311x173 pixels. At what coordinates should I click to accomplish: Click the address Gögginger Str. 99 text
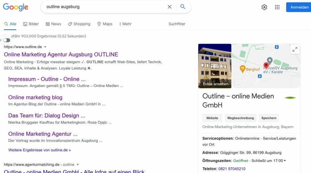(x=251, y=153)
